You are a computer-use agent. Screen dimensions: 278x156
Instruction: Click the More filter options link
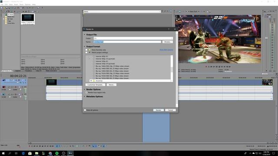click(x=166, y=50)
